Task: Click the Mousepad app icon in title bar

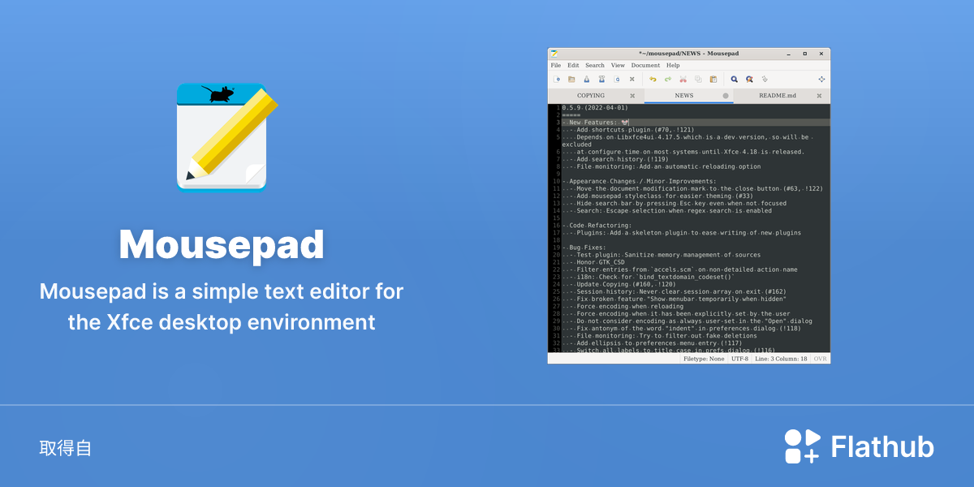Action: pos(554,54)
